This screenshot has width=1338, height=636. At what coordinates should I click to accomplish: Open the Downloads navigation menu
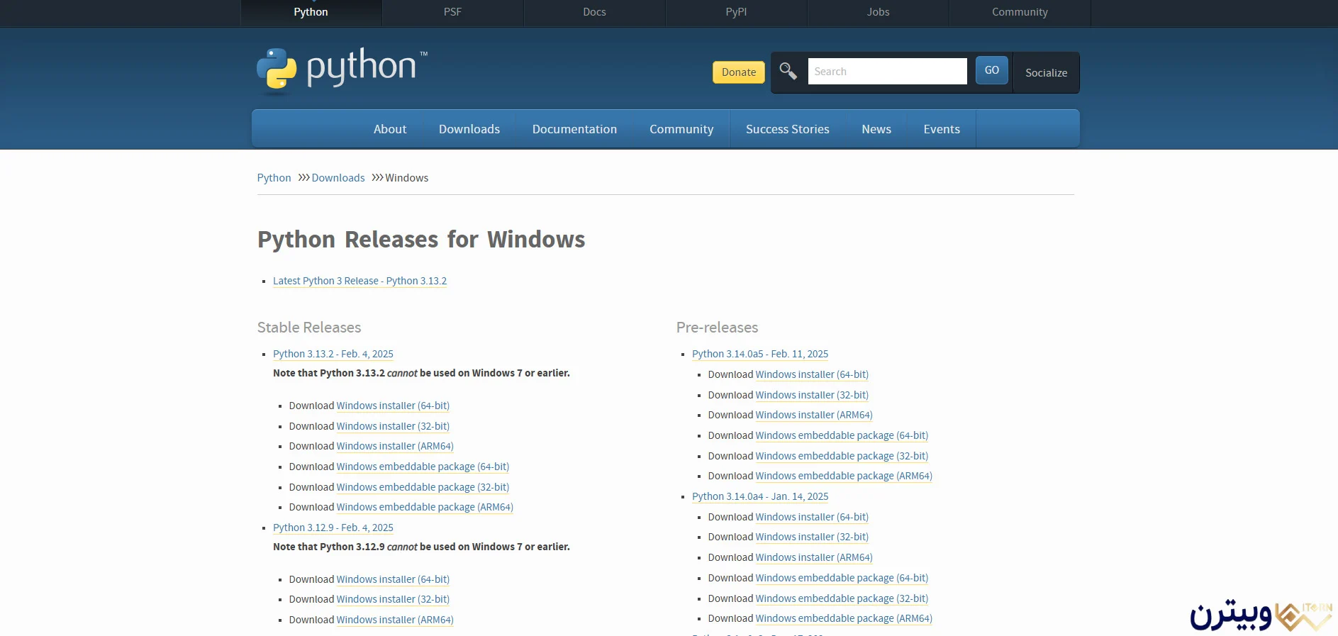tap(469, 129)
